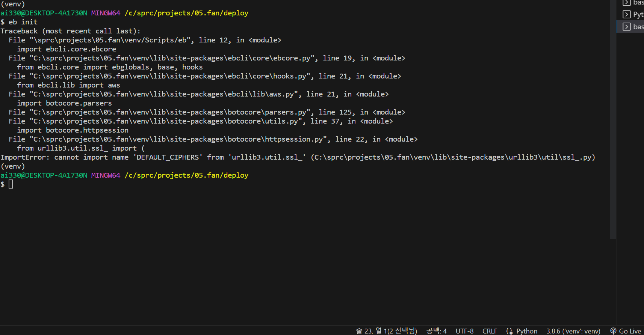Select the UTF-8 encoding status item

[x=464, y=331]
